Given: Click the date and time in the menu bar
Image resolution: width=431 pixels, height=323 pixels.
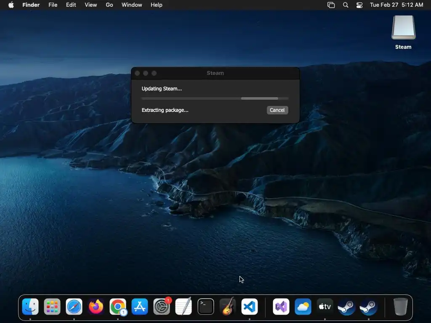Looking at the screenshot, I should coord(396,5).
